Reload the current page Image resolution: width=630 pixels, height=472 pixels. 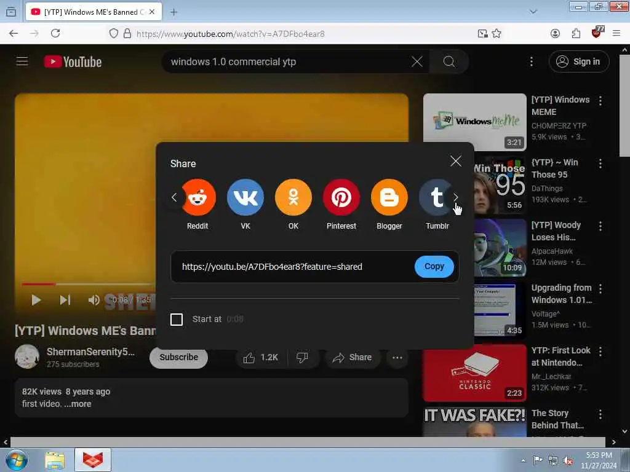(55, 34)
